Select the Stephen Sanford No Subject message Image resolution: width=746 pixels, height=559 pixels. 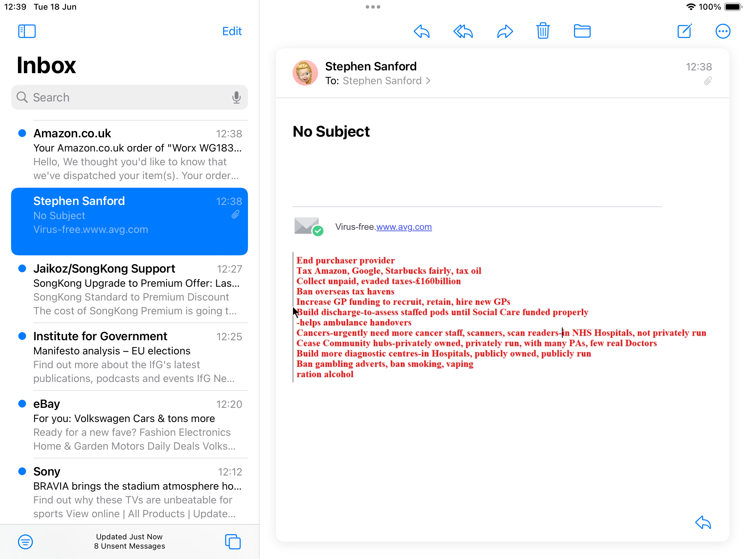coord(130,222)
